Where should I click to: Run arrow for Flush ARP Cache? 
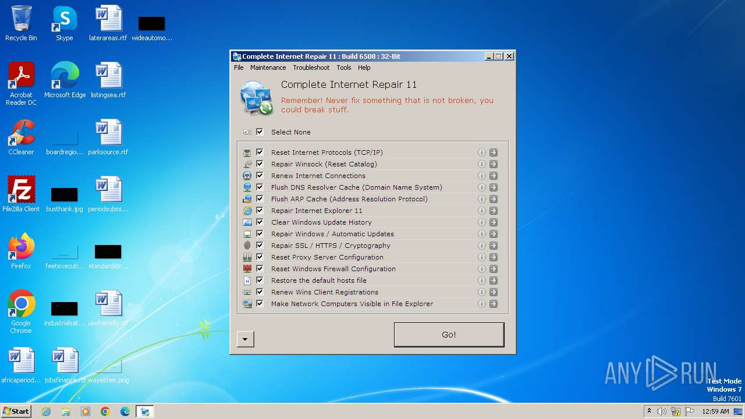pyautogui.click(x=494, y=199)
